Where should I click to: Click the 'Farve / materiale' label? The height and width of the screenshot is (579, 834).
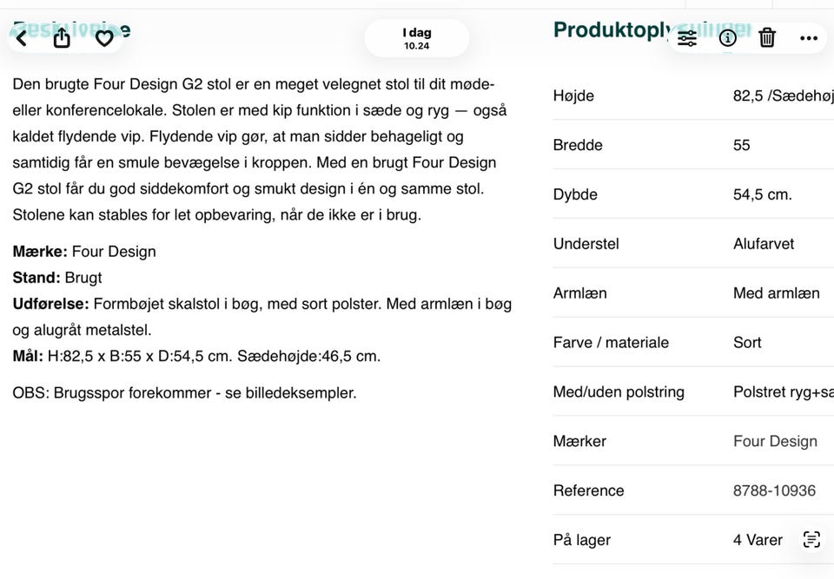(611, 342)
